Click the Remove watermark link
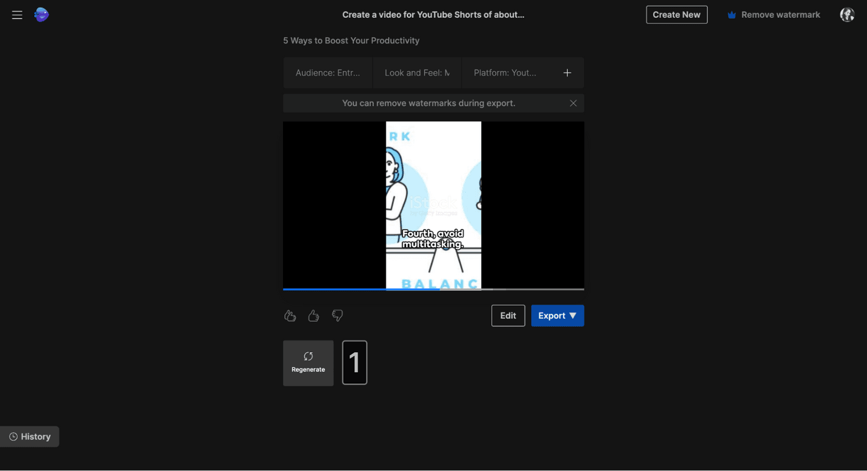Screen dimensions: 867x471 click(773, 15)
